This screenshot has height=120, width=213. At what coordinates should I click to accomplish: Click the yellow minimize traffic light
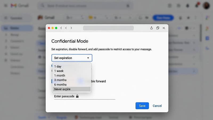52,28
